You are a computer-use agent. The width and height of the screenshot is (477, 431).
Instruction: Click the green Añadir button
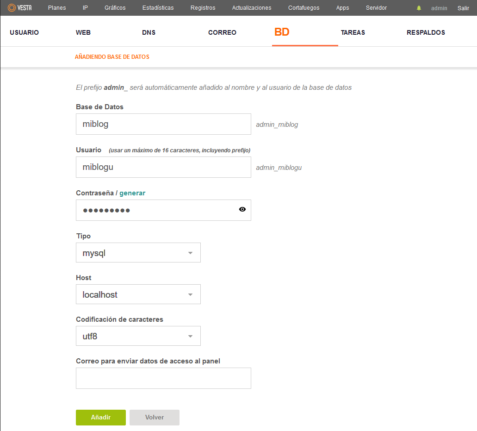point(101,417)
